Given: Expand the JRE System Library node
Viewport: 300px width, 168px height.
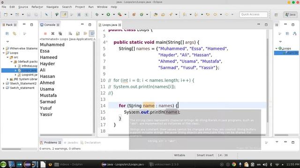Looking at the screenshot, I should (x=7, y=79).
